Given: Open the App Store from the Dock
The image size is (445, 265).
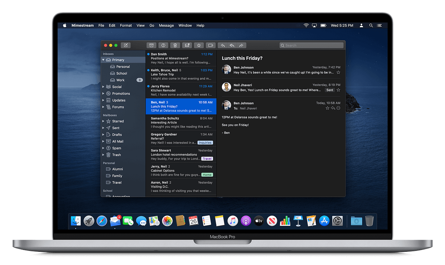Looking at the screenshot, I should point(324,221).
